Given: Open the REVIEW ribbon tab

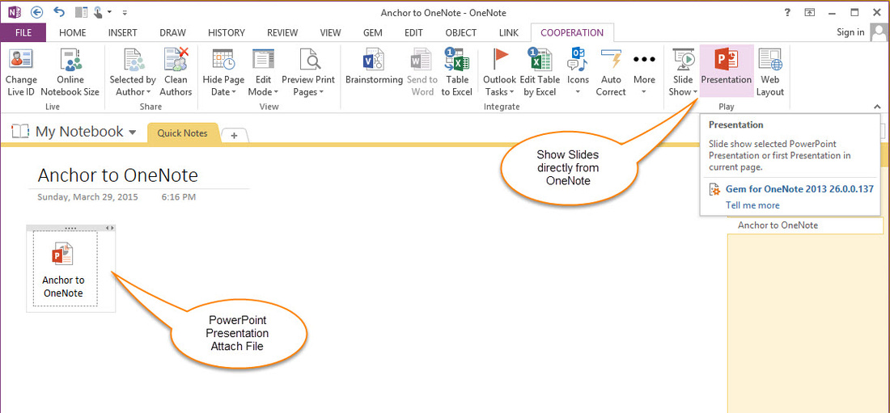Looking at the screenshot, I should (x=282, y=33).
